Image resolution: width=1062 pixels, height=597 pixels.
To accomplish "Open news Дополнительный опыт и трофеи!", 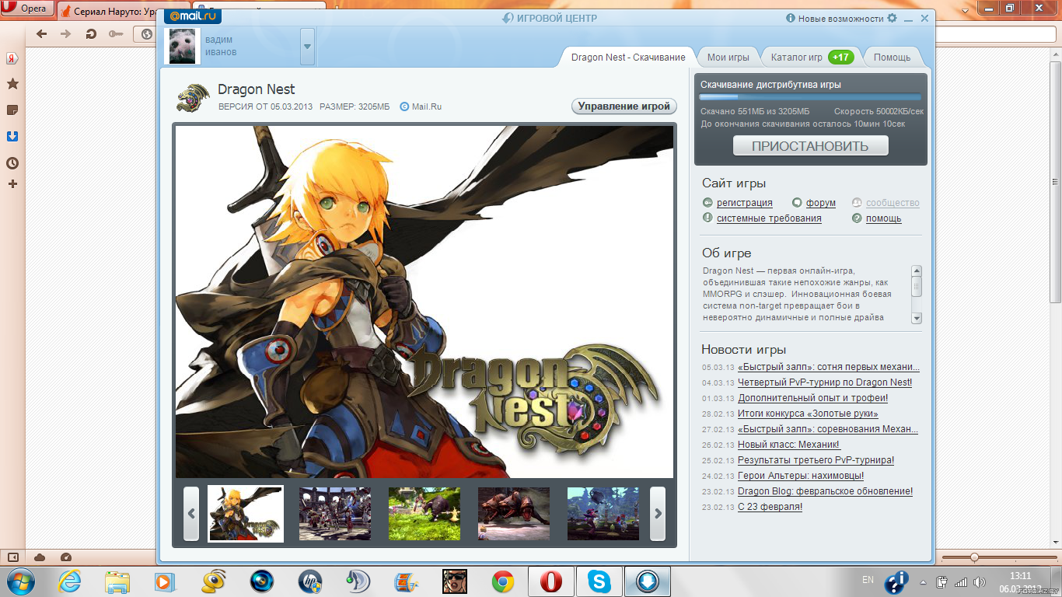I will (812, 398).
